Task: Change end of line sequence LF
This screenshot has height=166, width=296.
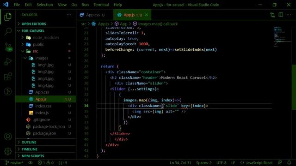Action: pos(233,163)
